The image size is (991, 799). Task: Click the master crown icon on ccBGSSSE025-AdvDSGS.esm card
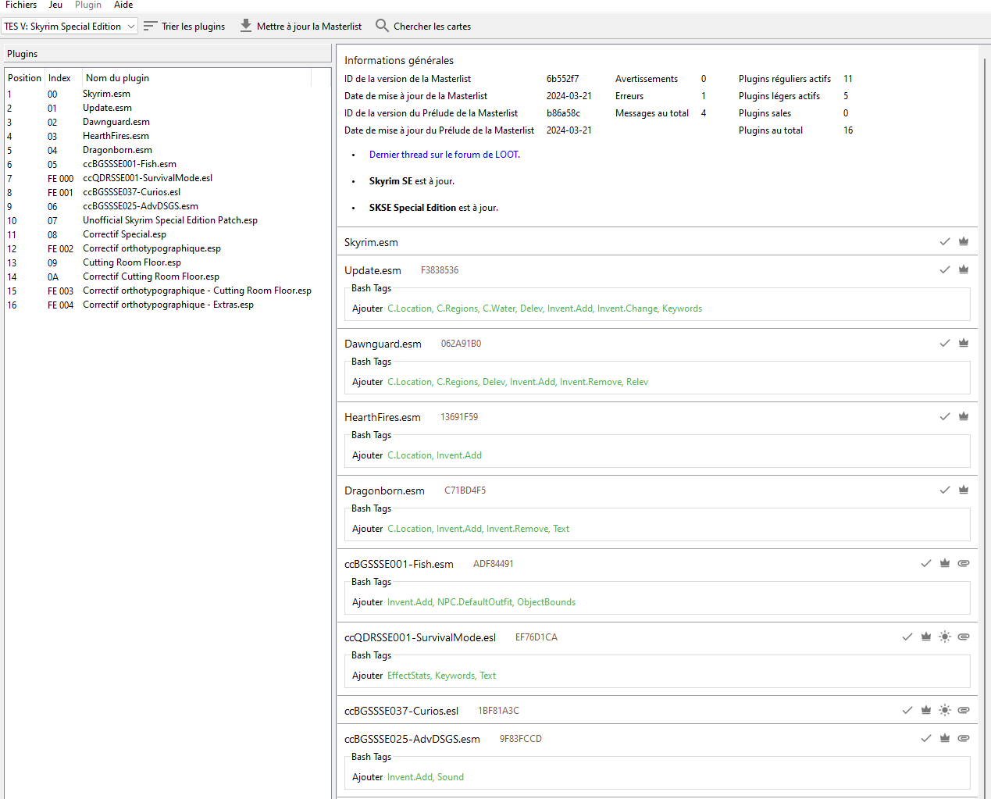tap(945, 738)
